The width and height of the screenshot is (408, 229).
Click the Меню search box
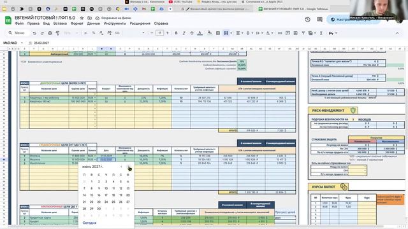[x=17, y=33]
